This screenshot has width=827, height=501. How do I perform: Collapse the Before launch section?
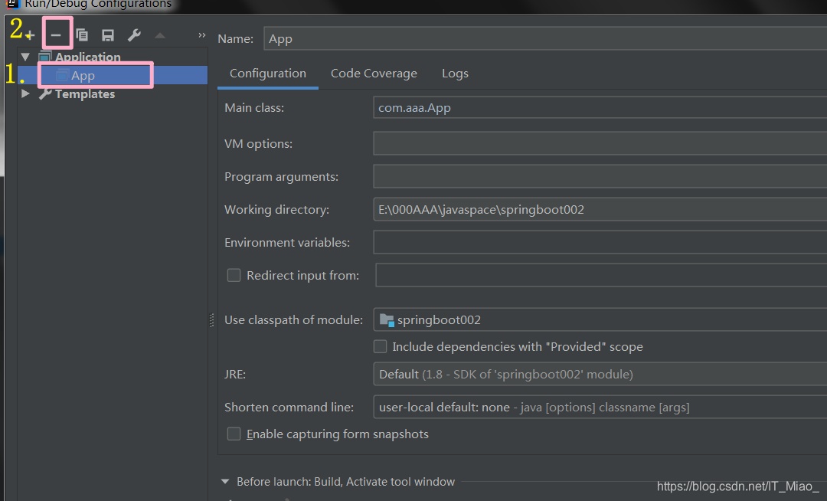224,482
